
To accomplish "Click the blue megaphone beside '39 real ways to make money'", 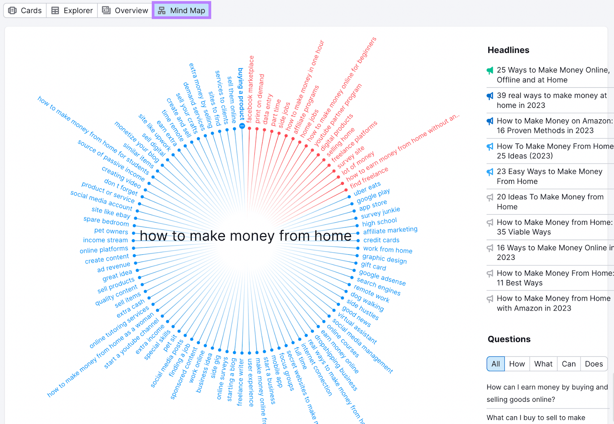I will click(x=489, y=96).
